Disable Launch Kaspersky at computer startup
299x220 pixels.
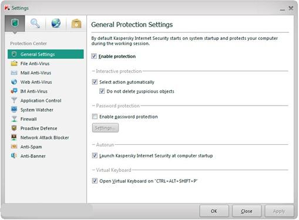95,155
